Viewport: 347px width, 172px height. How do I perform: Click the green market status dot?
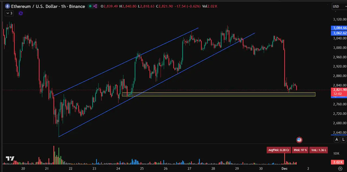pos(90,6)
